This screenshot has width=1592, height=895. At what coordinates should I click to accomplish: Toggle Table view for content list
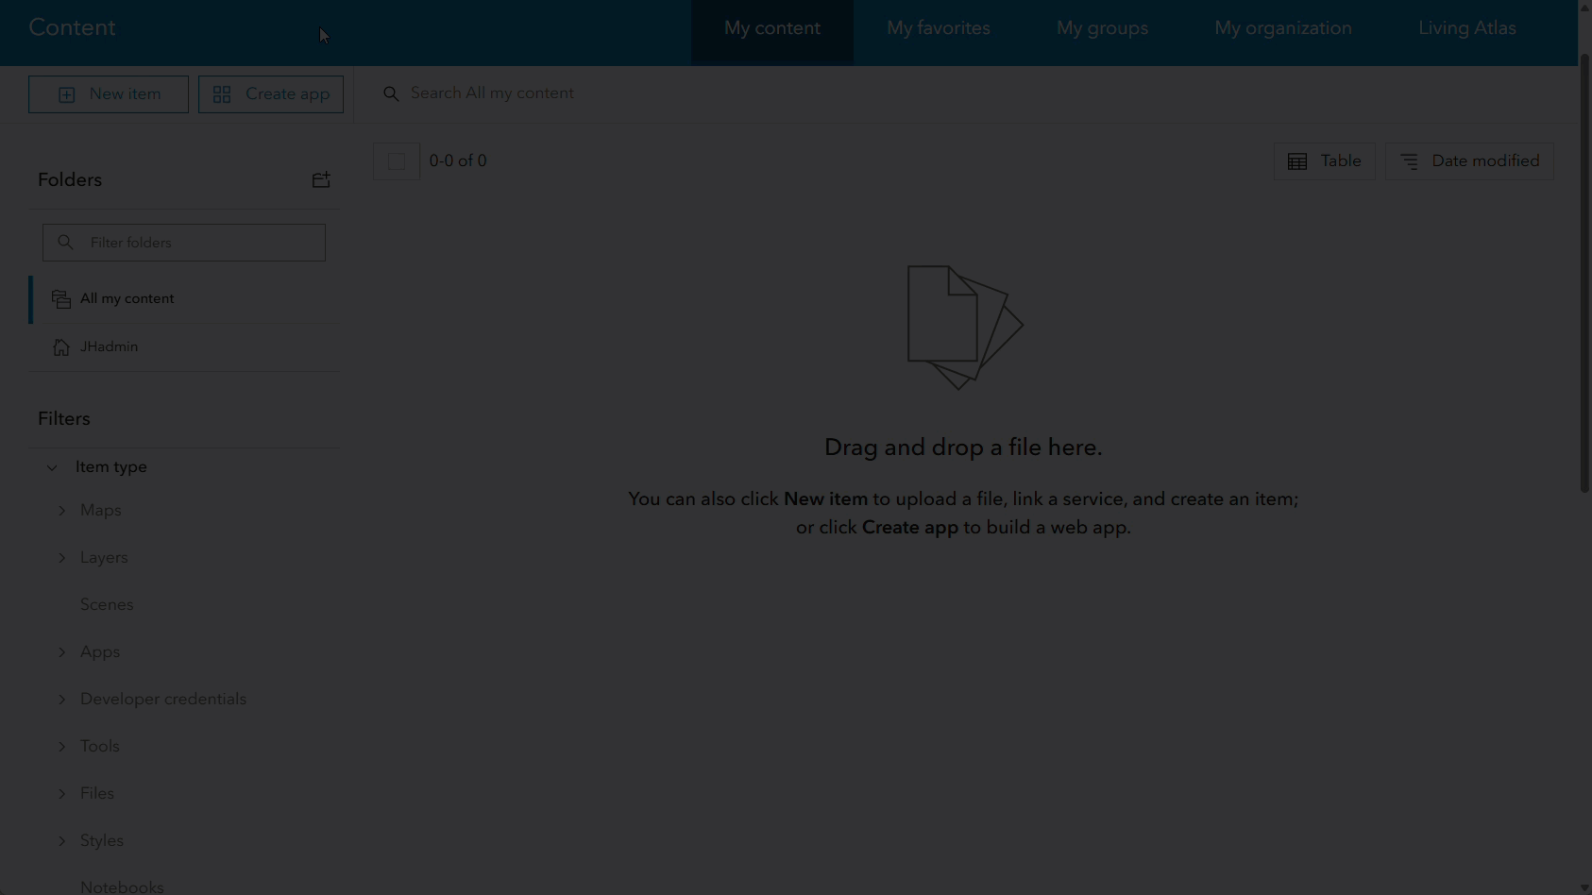(x=1324, y=160)
